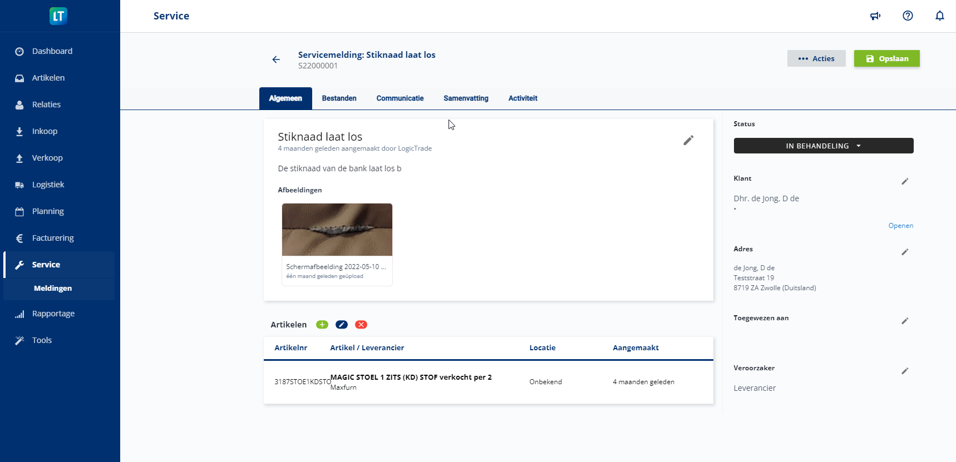Edit the Klant section pencil
Viewport: 956px width, 462px height.
(x=905, y=181)
